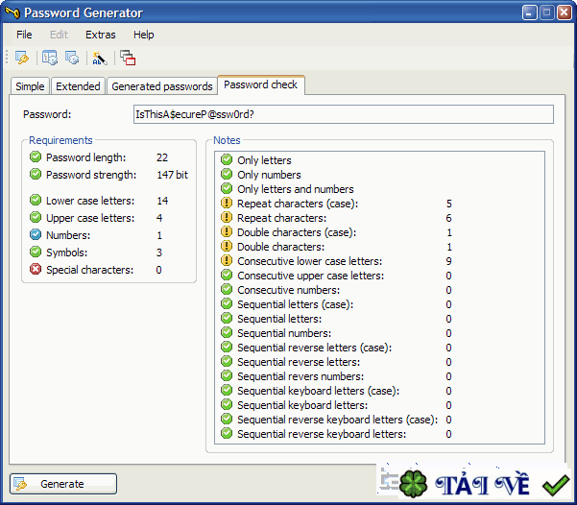
Task: Click the '147 bit' strength value
Action: (172, 175)
